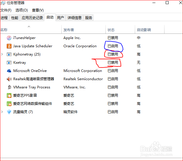Click the 流量精灵 icon
183x161 pixels.
[x=9, y=112]
